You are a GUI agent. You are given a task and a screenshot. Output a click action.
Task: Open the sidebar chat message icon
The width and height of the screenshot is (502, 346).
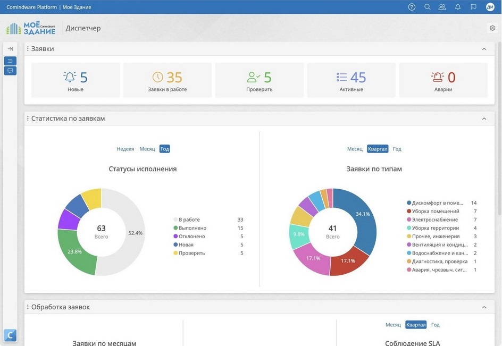pyautogui.click(x=10, y=71)
